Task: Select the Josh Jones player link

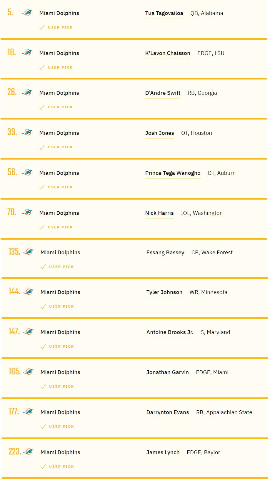Action: coord(159,133)
